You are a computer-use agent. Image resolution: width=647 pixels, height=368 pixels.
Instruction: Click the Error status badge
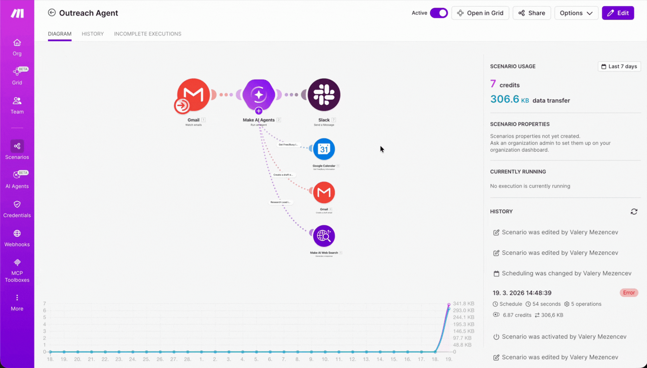coord(629,293)
